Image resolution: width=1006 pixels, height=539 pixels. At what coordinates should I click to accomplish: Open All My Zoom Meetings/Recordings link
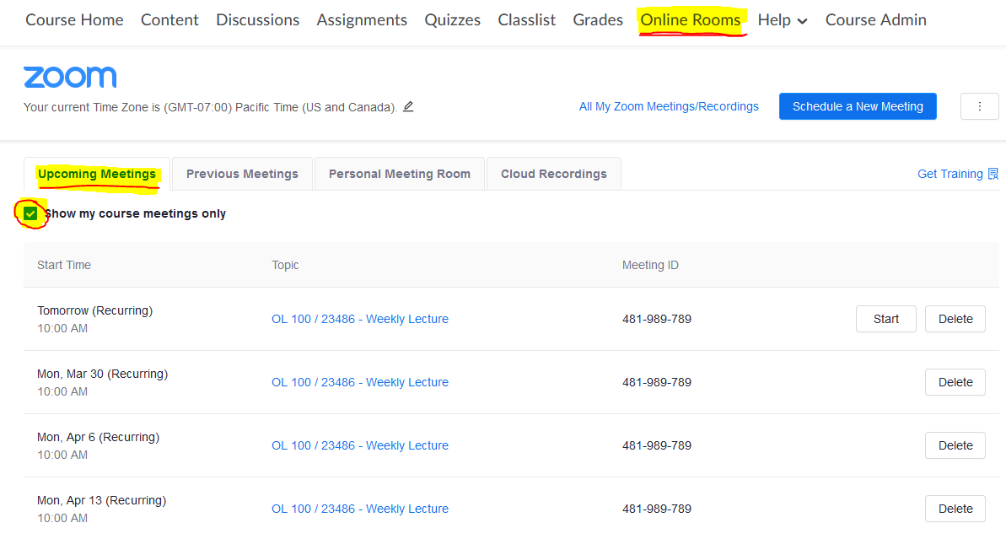(x=669, y=106)
